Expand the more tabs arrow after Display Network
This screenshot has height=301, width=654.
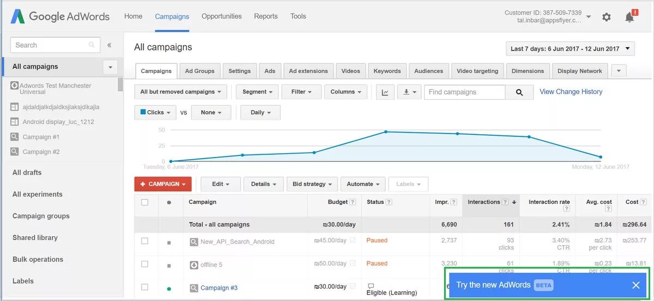tap(619, 71)
